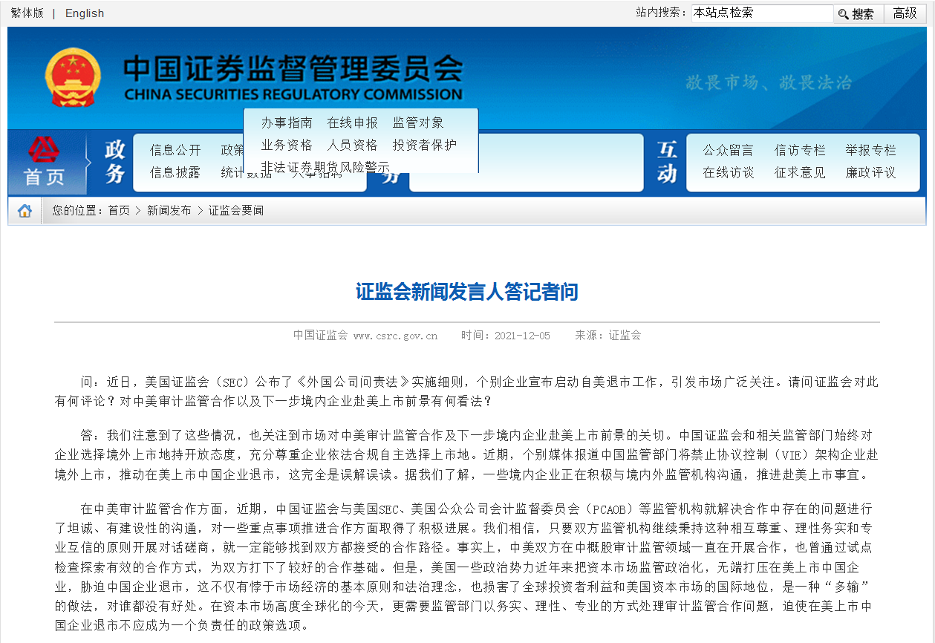Click article title 证监会新闻发言人答记者问
The height and width of the screenshot is (643, 935).
point(466,291)
